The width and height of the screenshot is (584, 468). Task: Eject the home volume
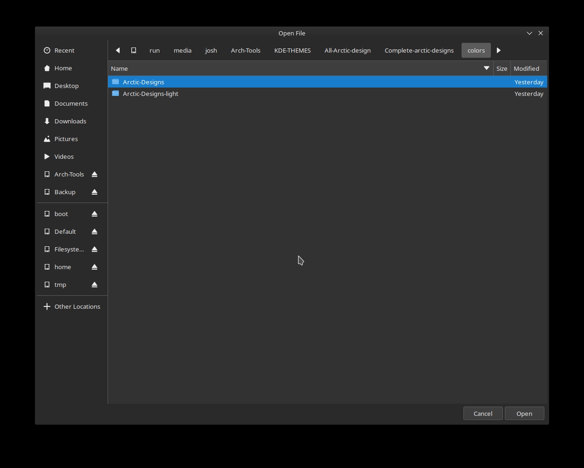(95, 267)
